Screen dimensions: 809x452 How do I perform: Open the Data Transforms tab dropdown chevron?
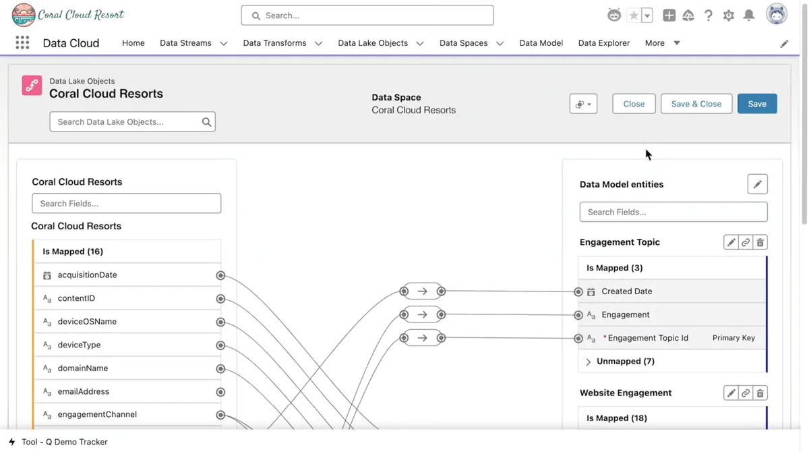[318, 43]
